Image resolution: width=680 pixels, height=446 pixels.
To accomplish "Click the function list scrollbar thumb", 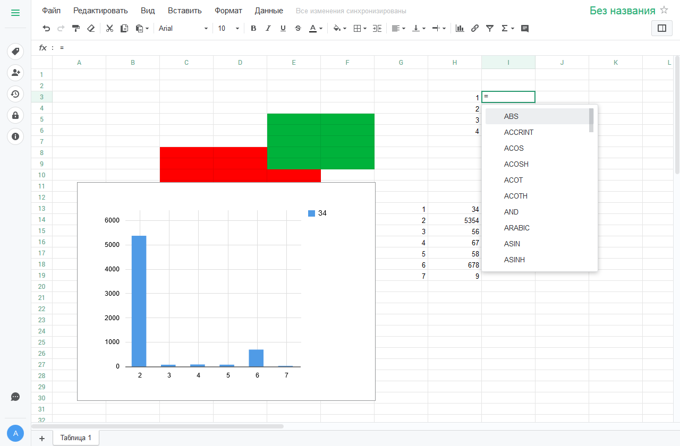I will click(x=591, y=120).
